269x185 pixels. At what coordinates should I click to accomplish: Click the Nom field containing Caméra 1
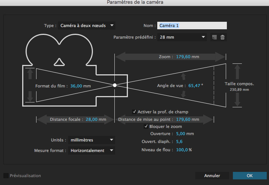coord(192,26)
